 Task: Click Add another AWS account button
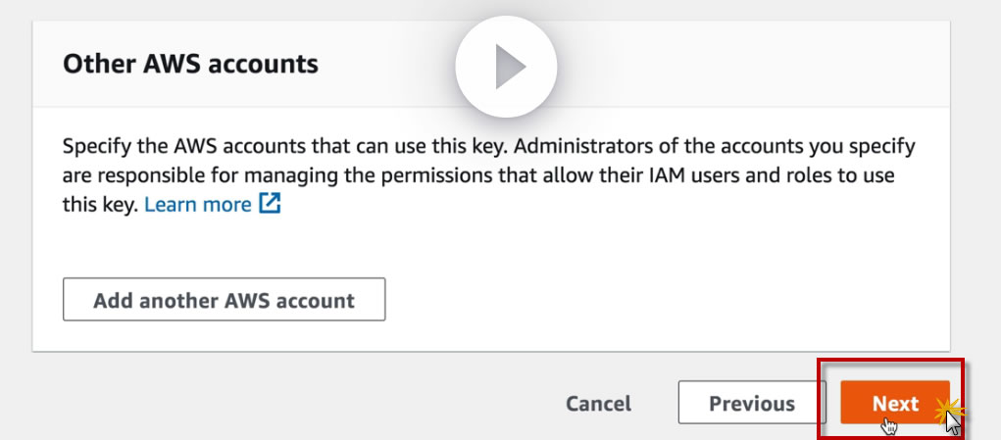(x=224, y=300)
